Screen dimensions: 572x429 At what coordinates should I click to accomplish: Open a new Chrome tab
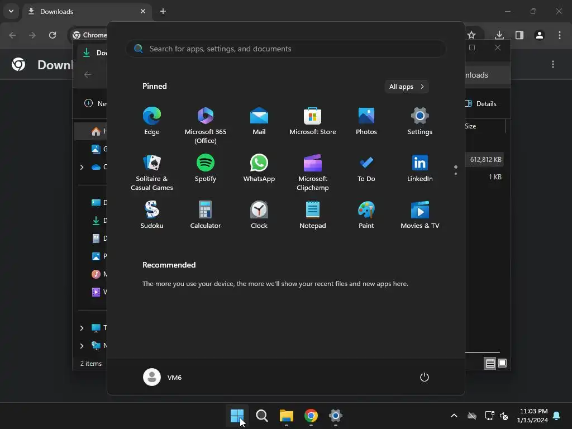(163, 11)
